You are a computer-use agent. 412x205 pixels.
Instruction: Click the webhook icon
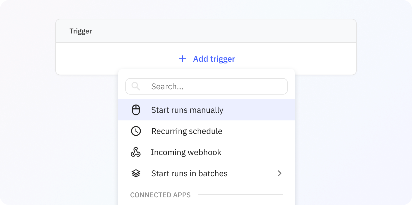[136, 152]
